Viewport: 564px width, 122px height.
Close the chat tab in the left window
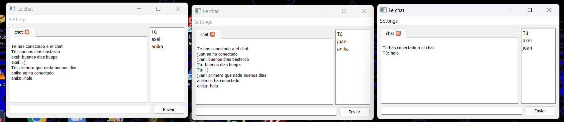tap(27, 32)
